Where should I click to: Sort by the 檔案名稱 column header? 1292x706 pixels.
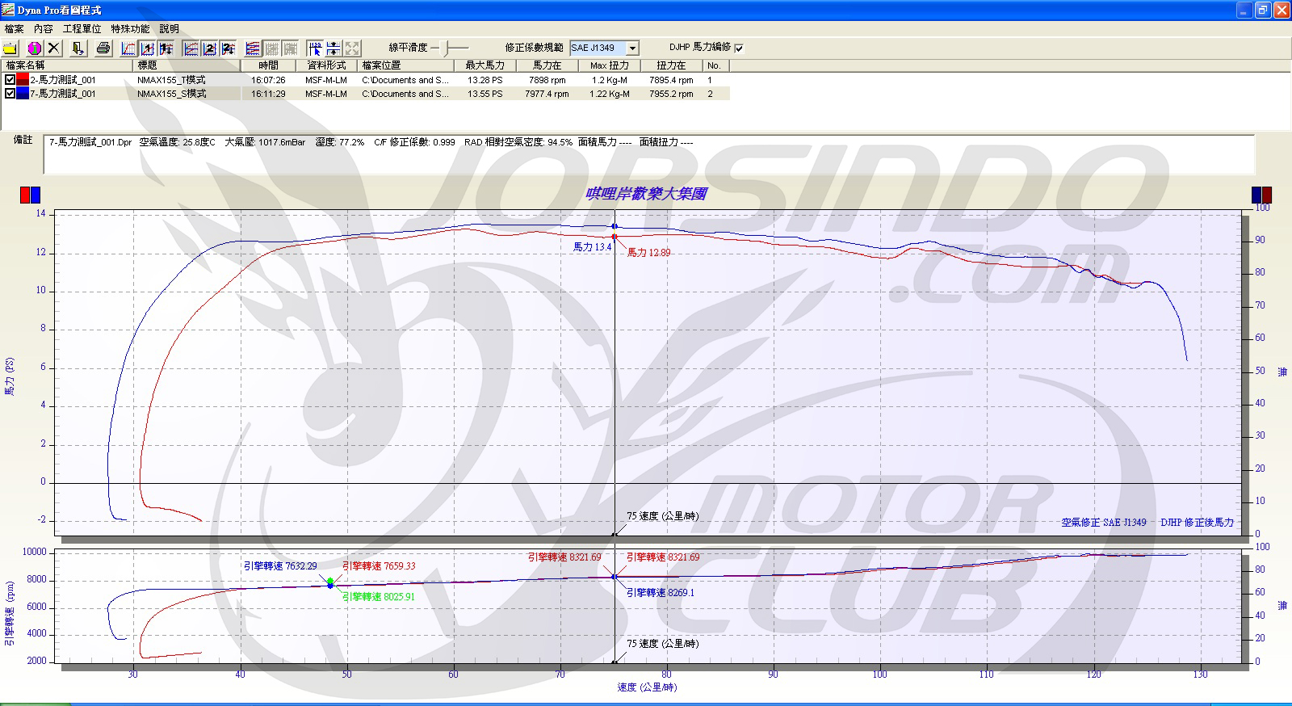[68, 65]
